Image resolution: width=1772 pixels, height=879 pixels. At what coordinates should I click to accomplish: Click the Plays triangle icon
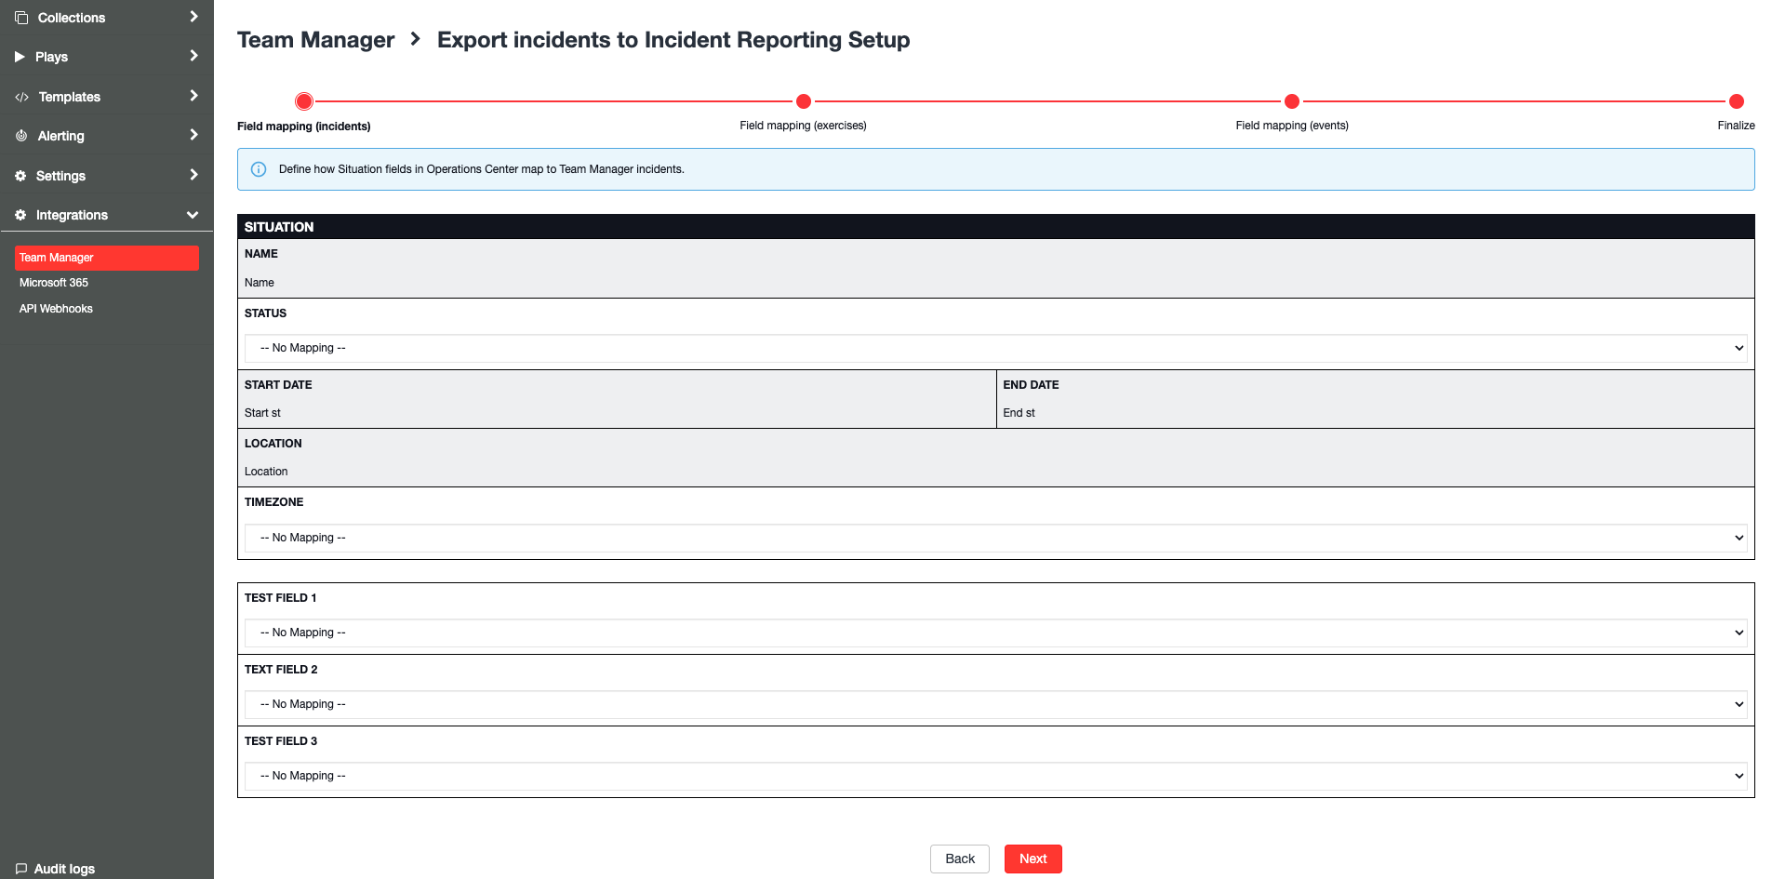click(x=20, y=57)
